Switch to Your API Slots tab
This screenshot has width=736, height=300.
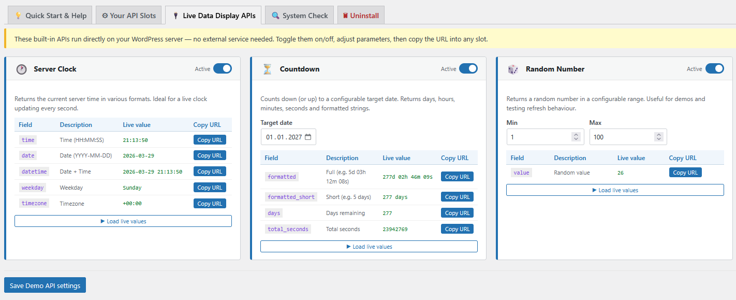point(129,16)
